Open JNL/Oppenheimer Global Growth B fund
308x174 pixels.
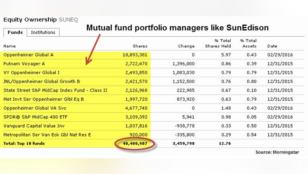[x=42, y=81]
